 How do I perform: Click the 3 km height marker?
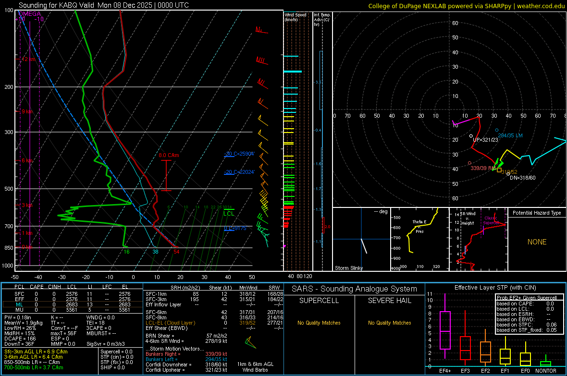[x=27, y=206]
